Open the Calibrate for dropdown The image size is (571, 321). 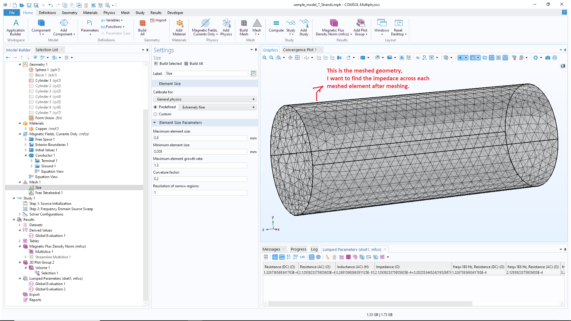(x=205, y=99)
